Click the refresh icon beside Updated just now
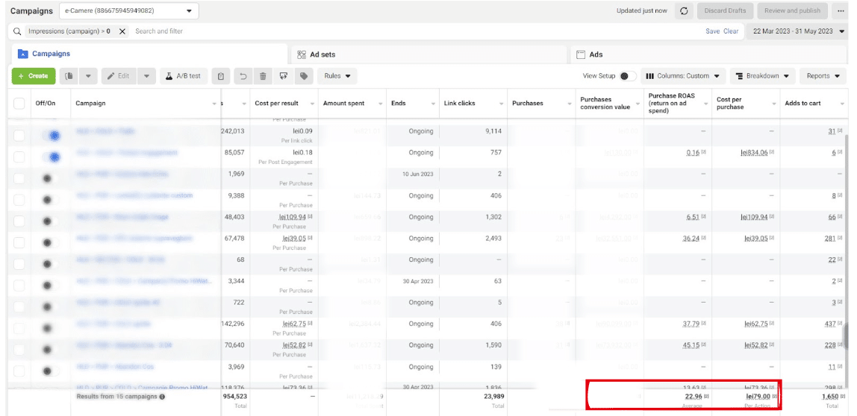Image resolution: width=857 pixels, height=416 pixels. [684, 11]
